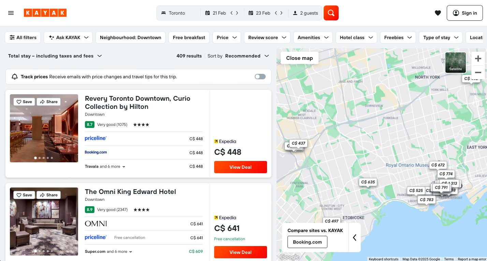Screen dimensions: 487x261
Task: Open the All filters panel
Action: pyautogui.click(x=23, y=37)
